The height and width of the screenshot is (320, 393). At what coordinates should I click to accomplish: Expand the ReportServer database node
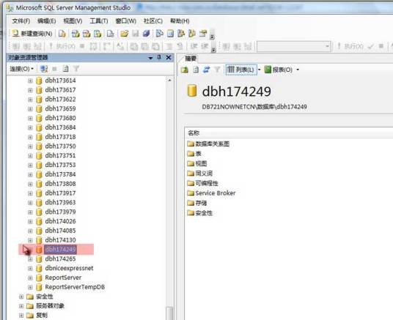click(x=30, y=278)
